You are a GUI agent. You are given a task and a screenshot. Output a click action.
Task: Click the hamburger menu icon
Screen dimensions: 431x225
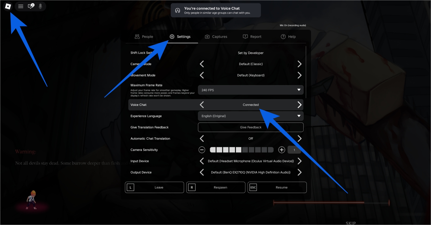tap(20, 6)
